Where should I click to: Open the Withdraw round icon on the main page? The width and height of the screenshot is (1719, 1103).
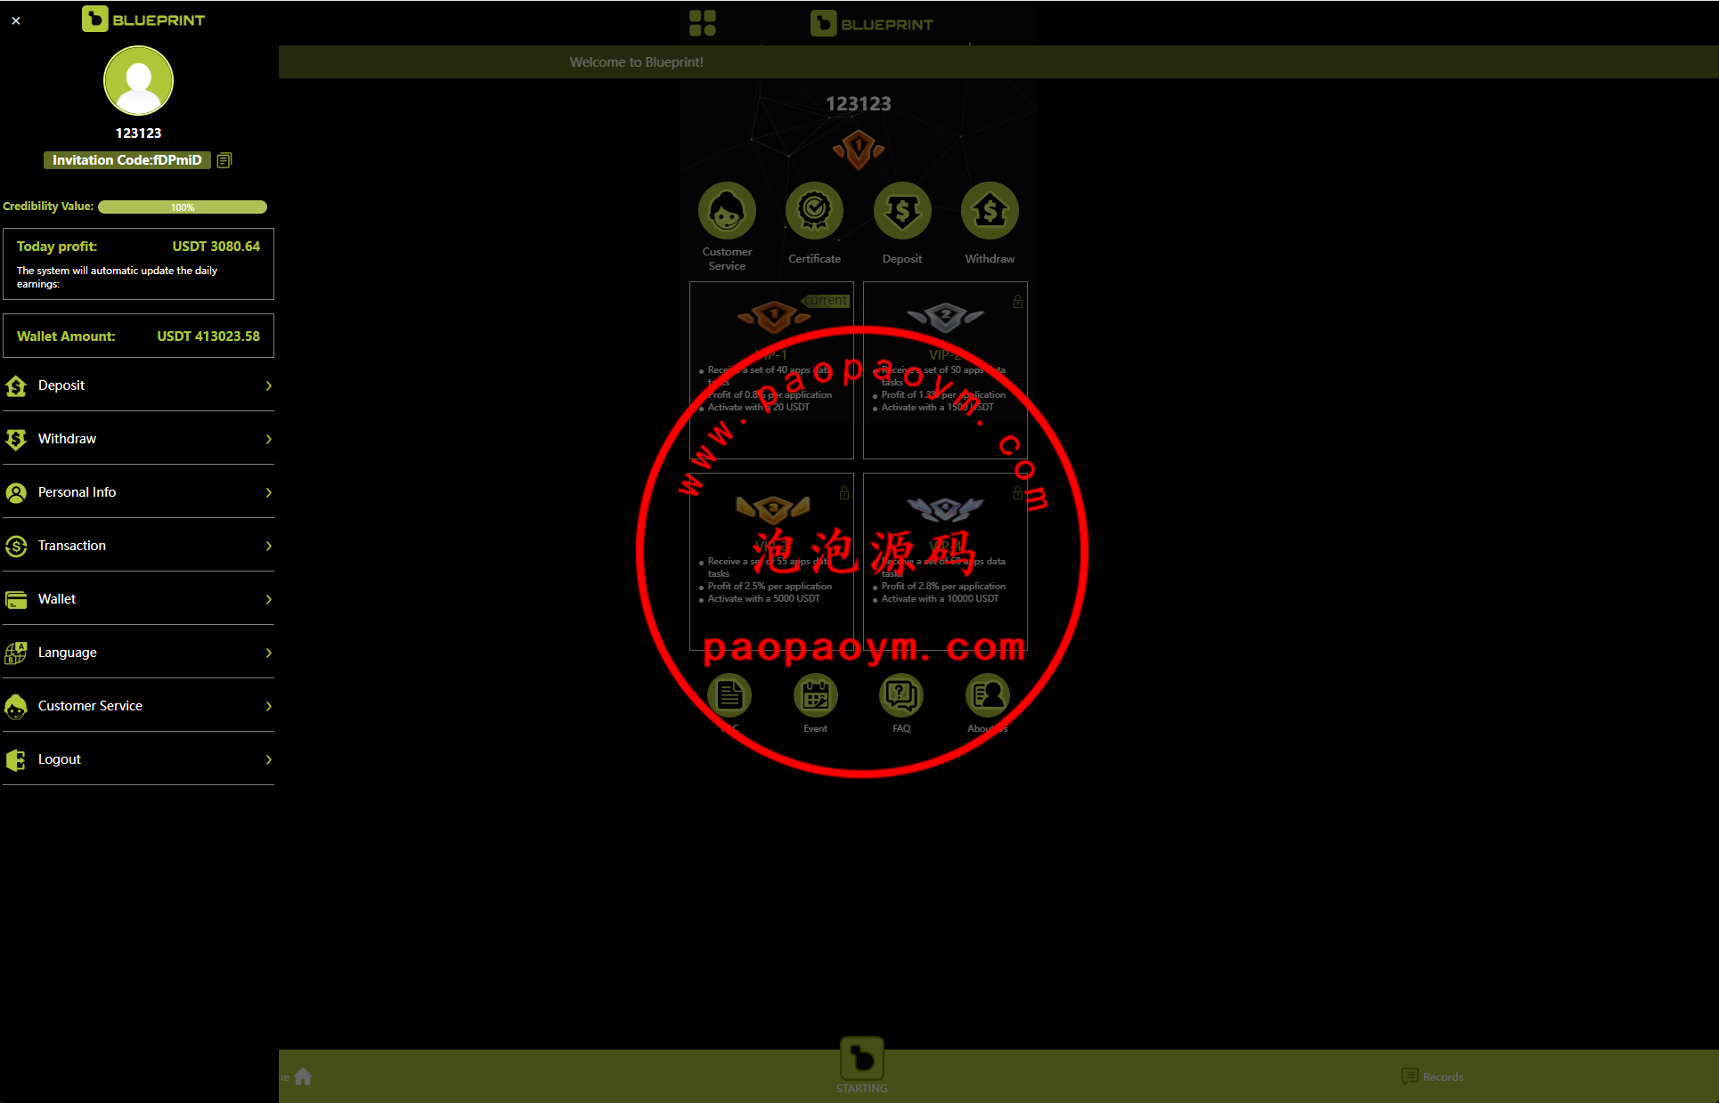click(x=990, y=211)
